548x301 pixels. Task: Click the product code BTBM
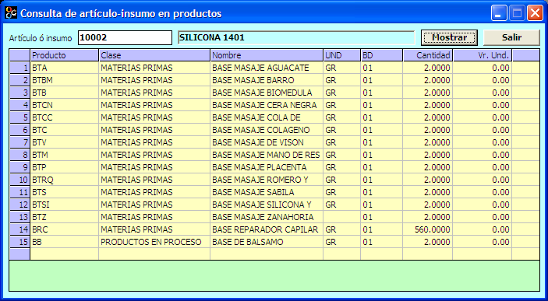64,80
